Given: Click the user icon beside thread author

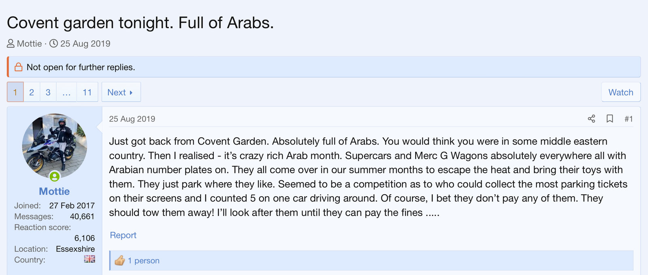Looking at the screenshot, I should click(11, 44).
